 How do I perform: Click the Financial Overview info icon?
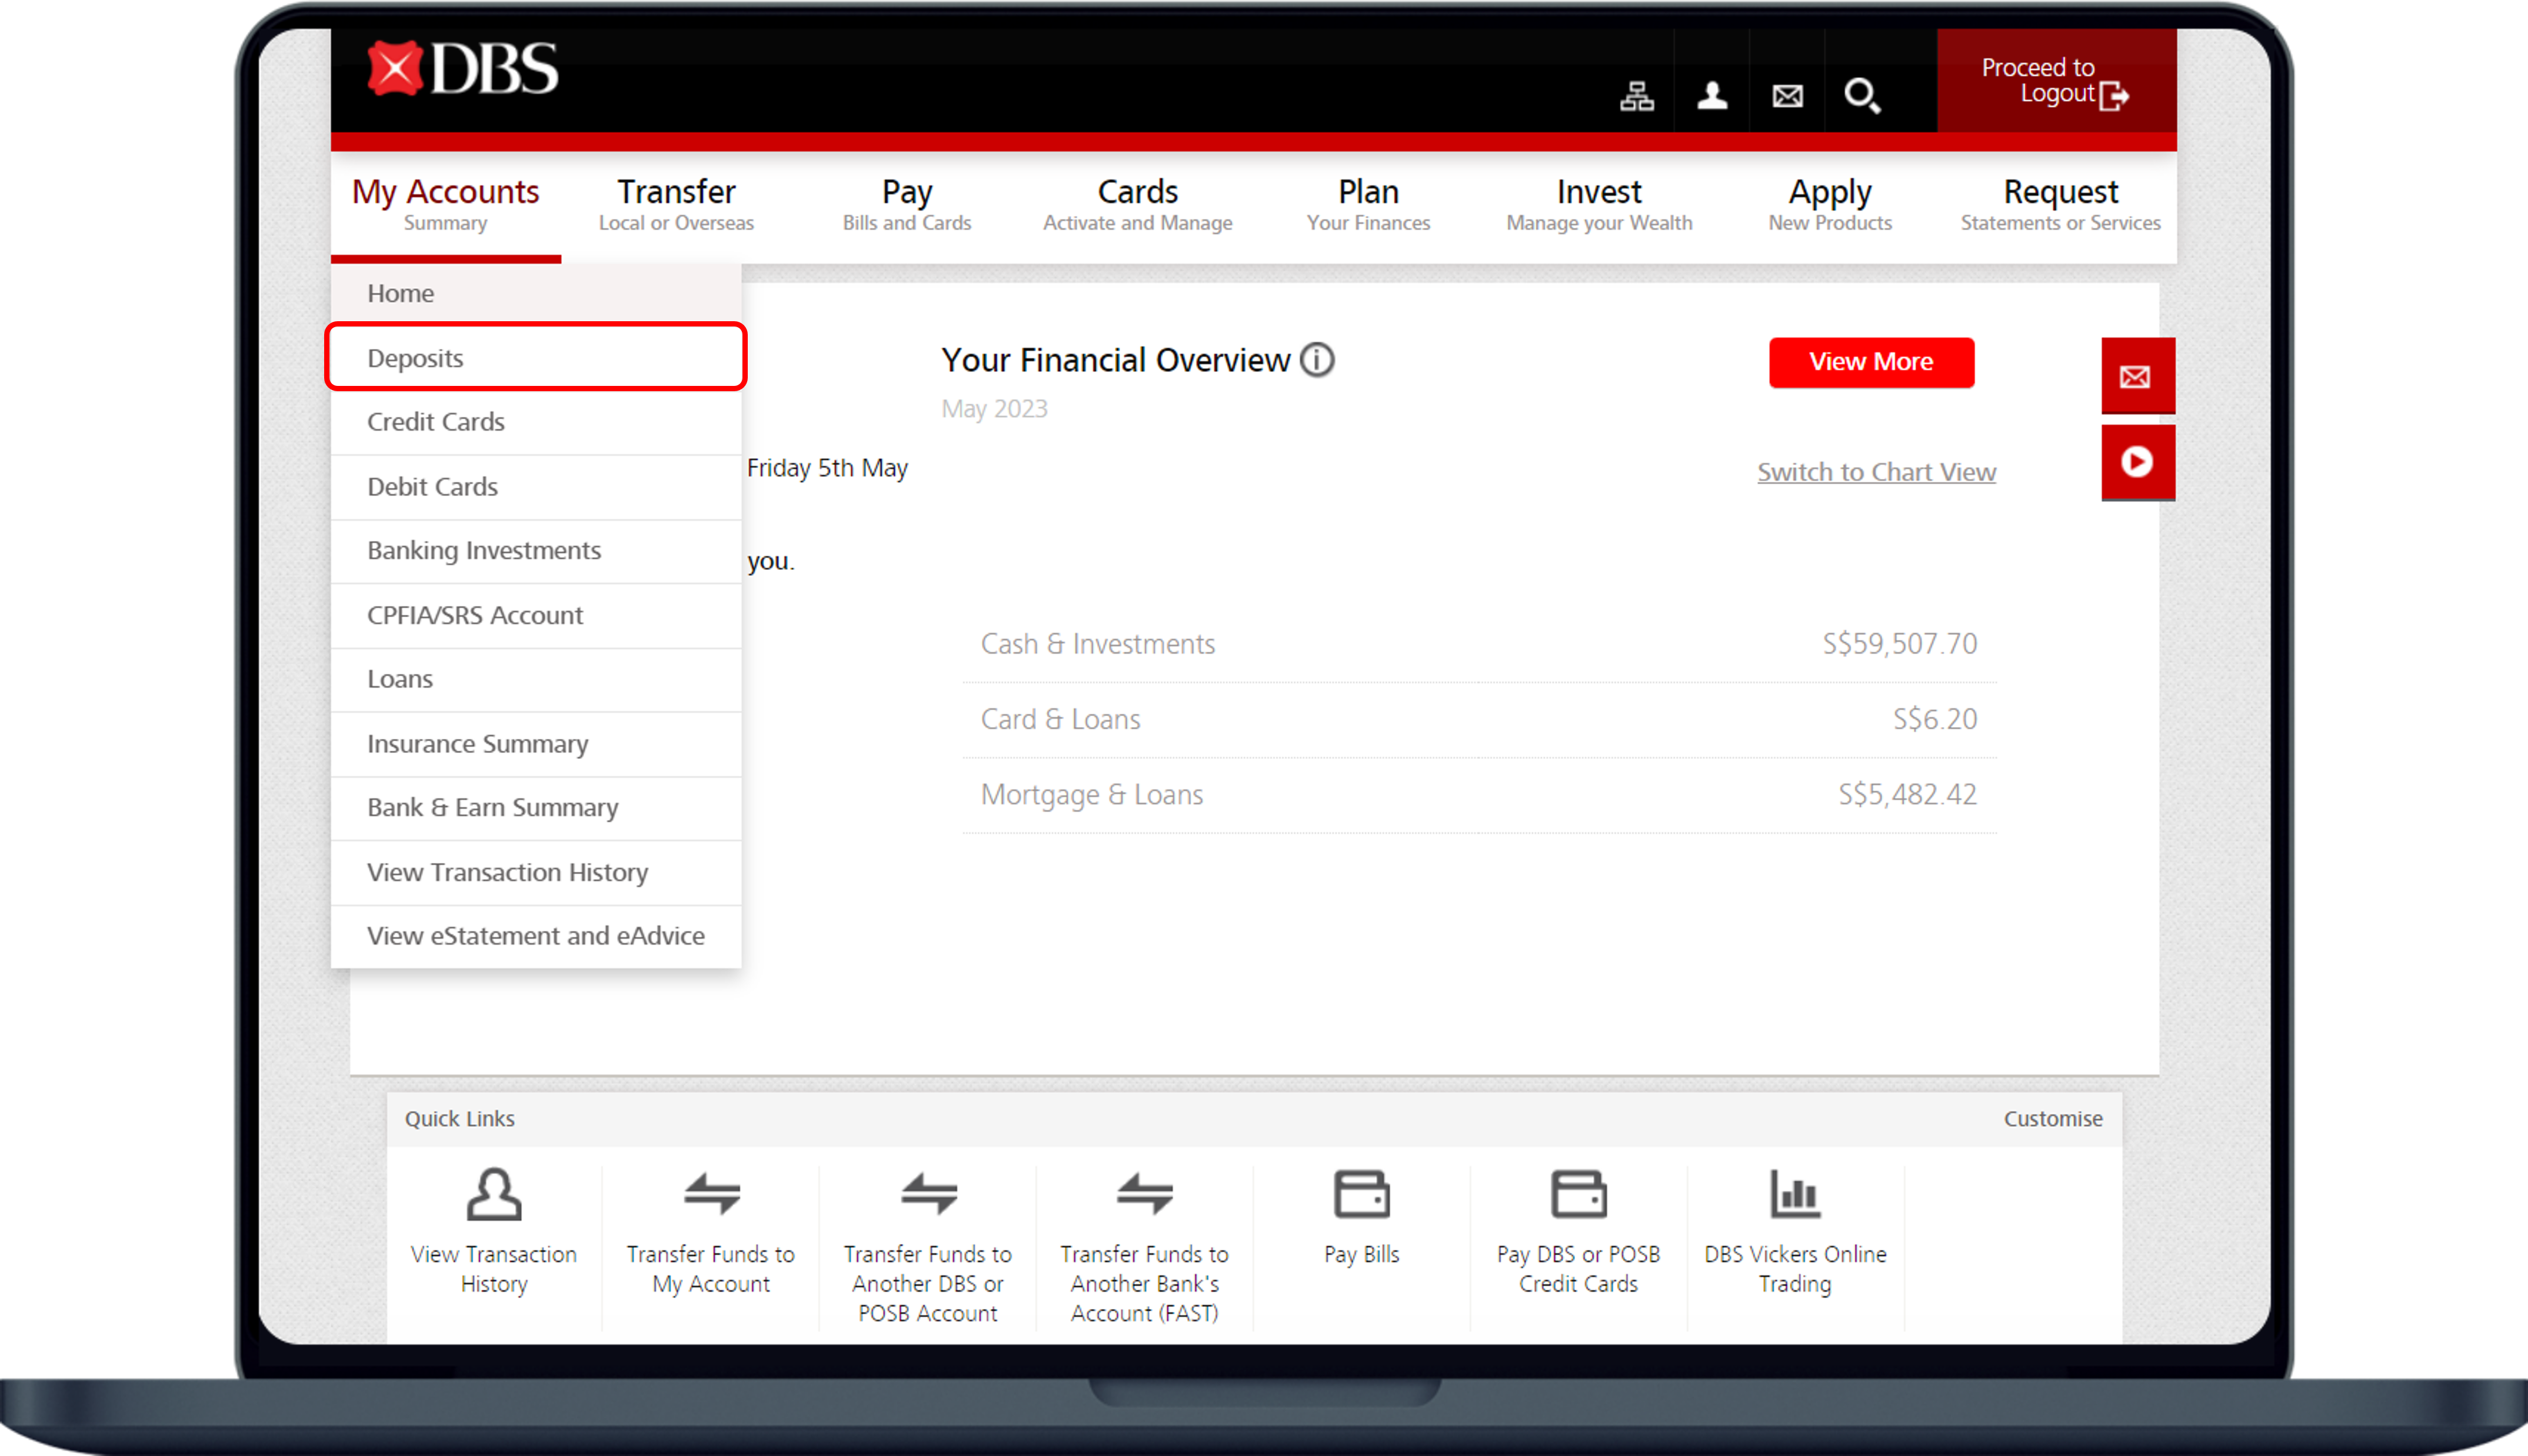coord(1317,360)
